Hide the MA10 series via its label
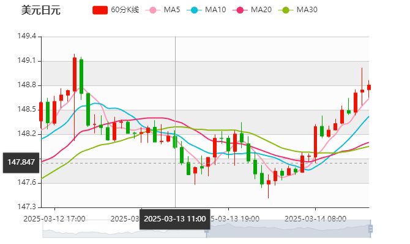 tap(215, 10)
